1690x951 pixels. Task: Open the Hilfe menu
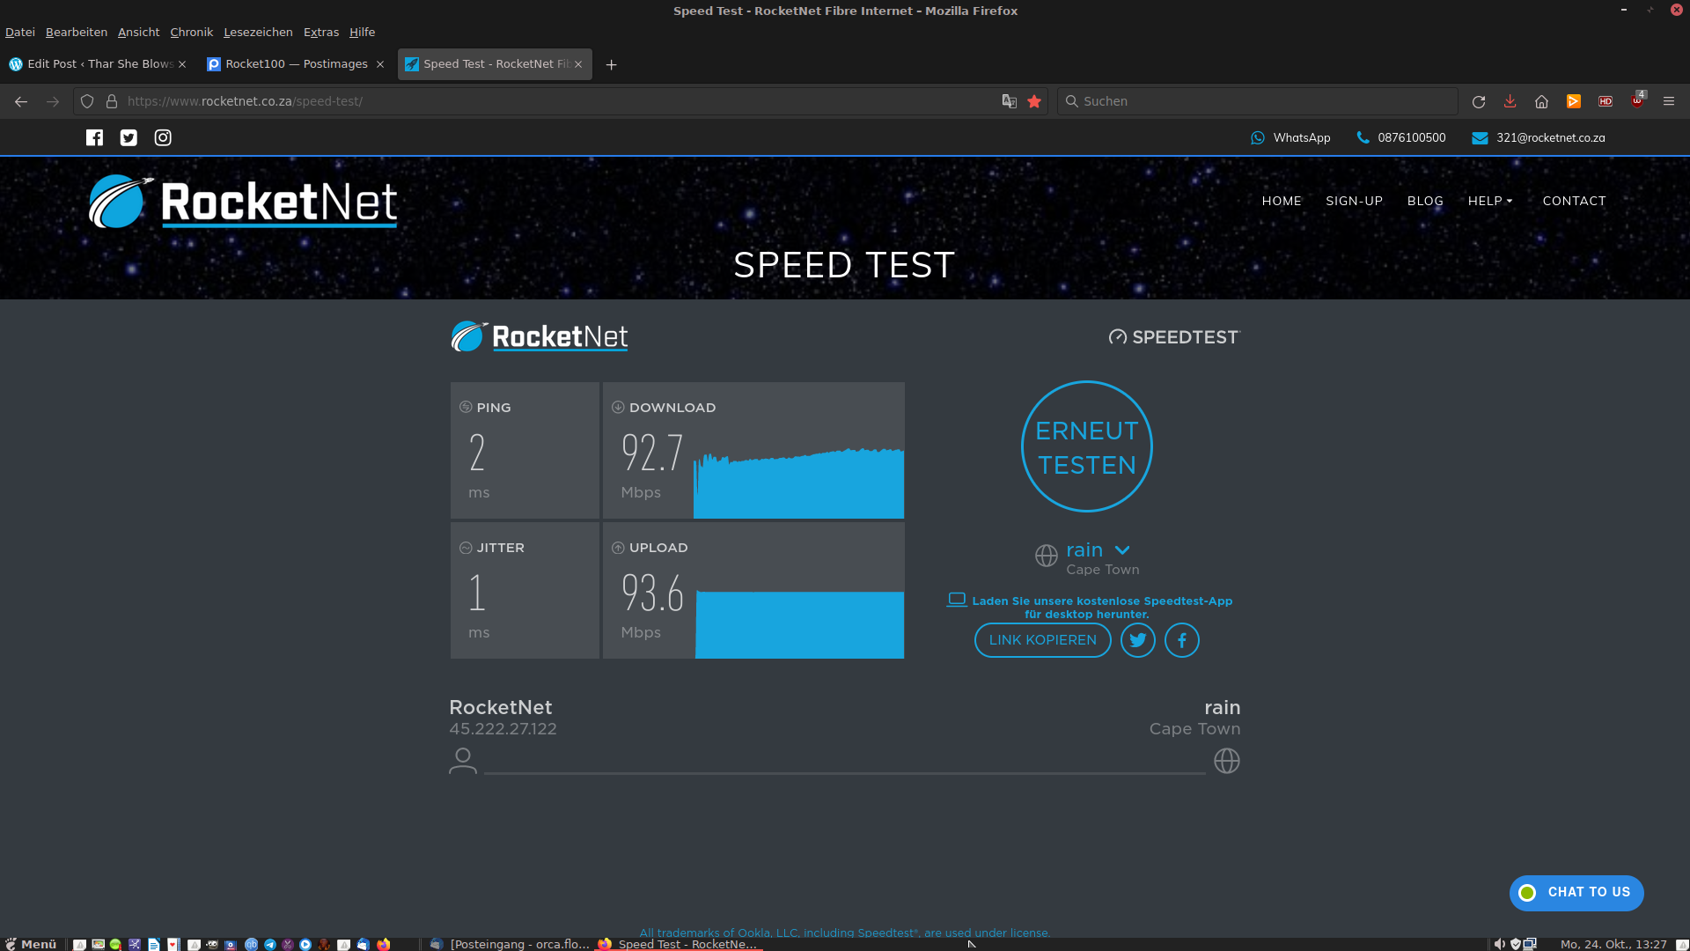tap(363, 32)
